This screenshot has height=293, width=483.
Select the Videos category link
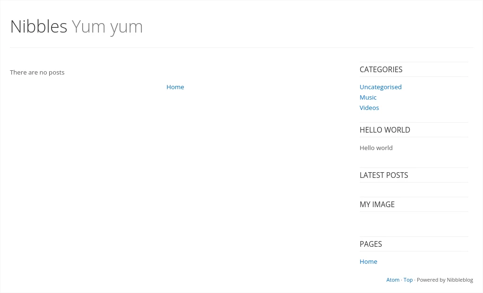click(369, 108)
